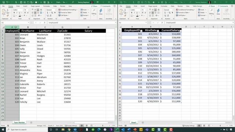Apply Comma Style in left Excel window
The height and width of the screenshot is (132, 235).
[x=55, y=13]
